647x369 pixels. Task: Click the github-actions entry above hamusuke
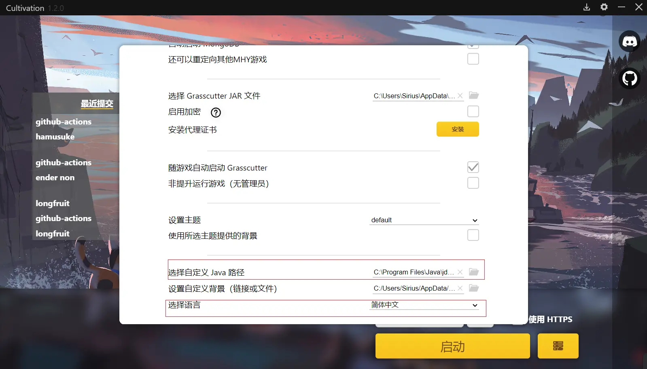point(64,122)
